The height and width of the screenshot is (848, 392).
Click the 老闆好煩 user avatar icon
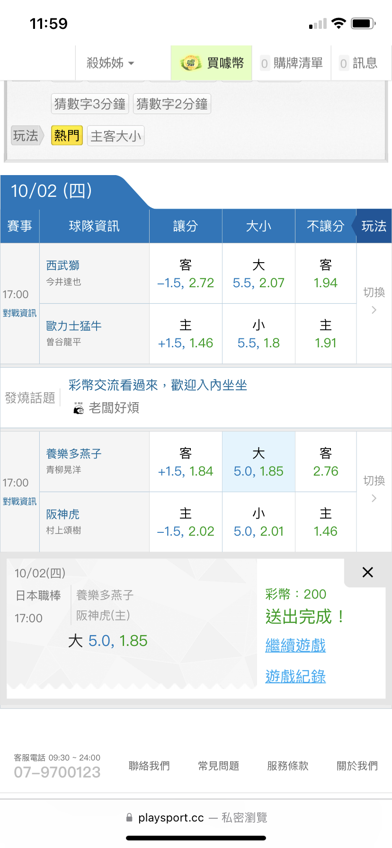coord(79,408)
